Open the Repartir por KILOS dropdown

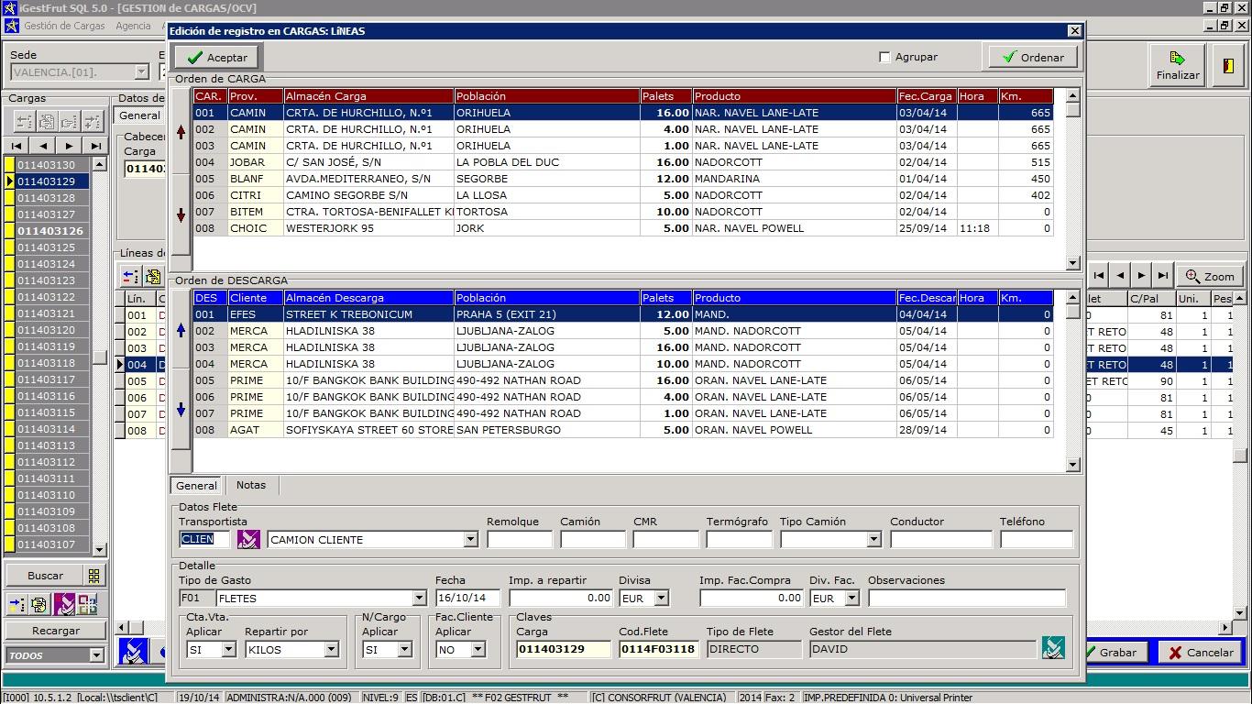[x=331, y=649]
